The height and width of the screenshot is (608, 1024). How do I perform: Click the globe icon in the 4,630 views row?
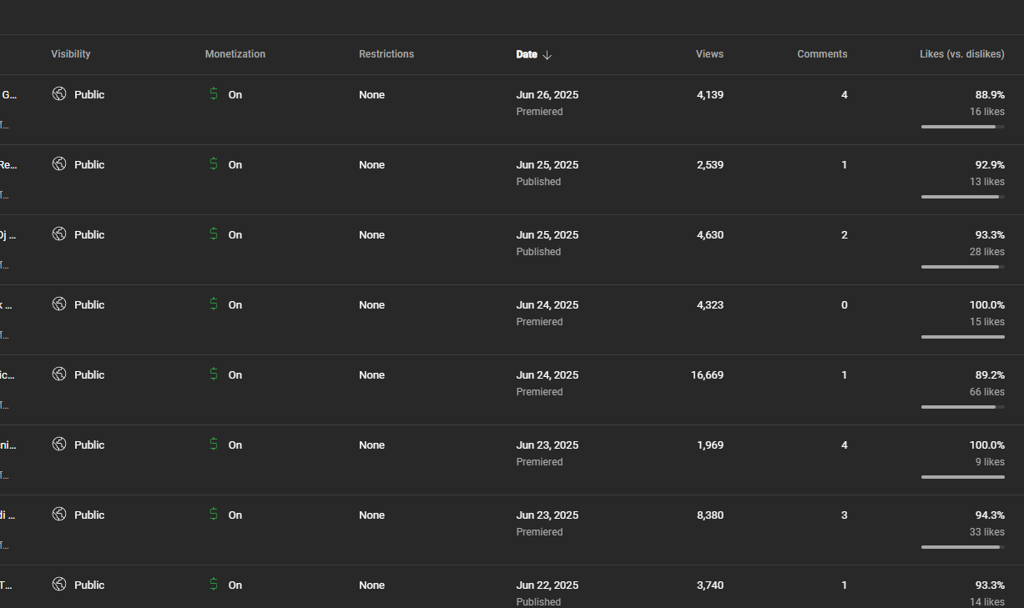point(58,234)
